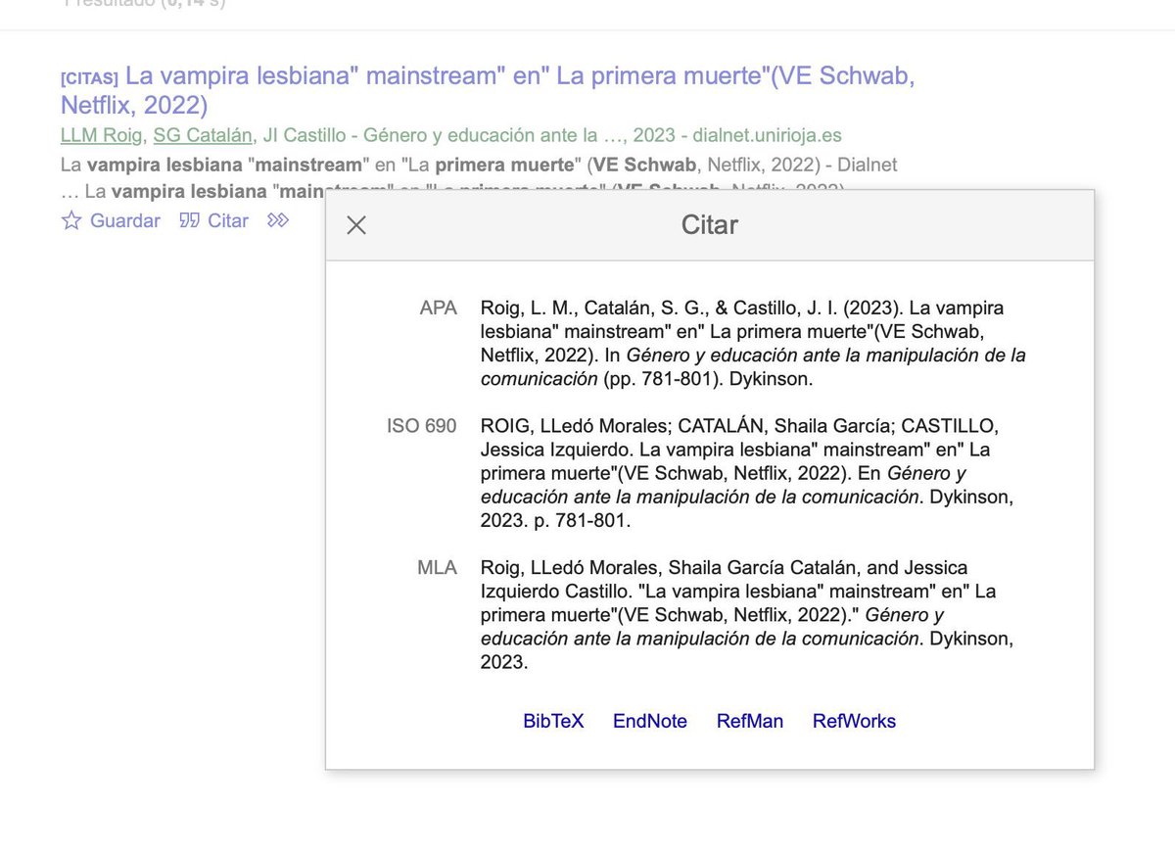Click the quotation mark Citar icon
This screenshot has height=856, width=1175.
189,220
